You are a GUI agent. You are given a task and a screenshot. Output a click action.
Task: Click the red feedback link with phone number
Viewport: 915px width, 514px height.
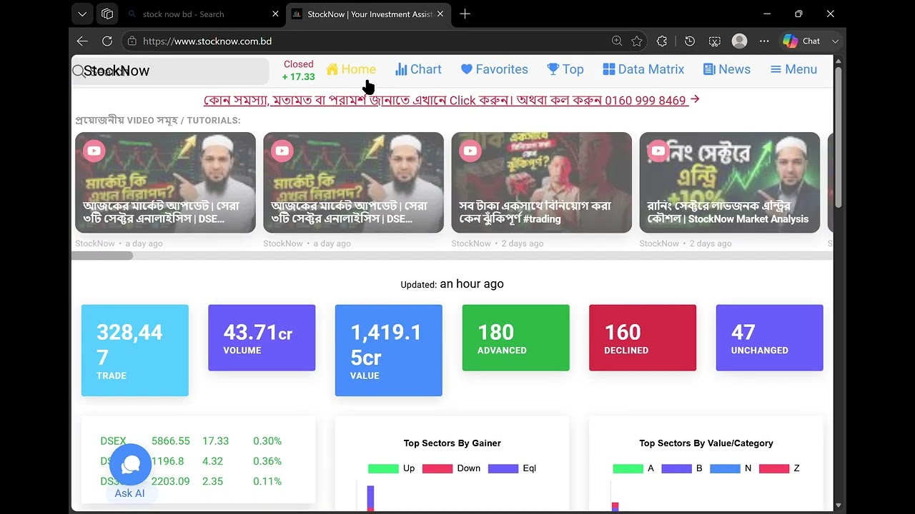tap(452, 101)
